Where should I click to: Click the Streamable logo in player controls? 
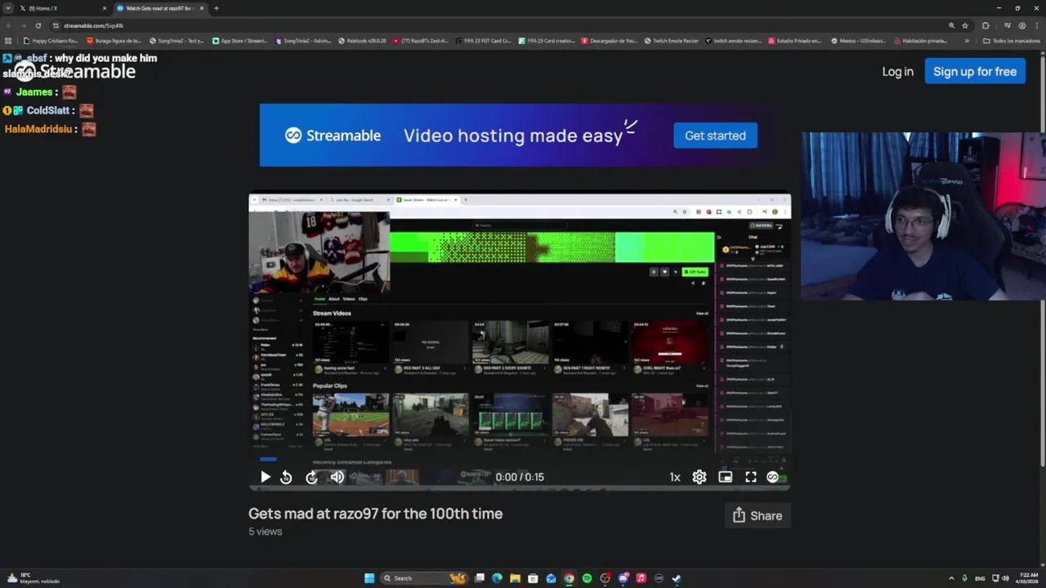point(773,477)
